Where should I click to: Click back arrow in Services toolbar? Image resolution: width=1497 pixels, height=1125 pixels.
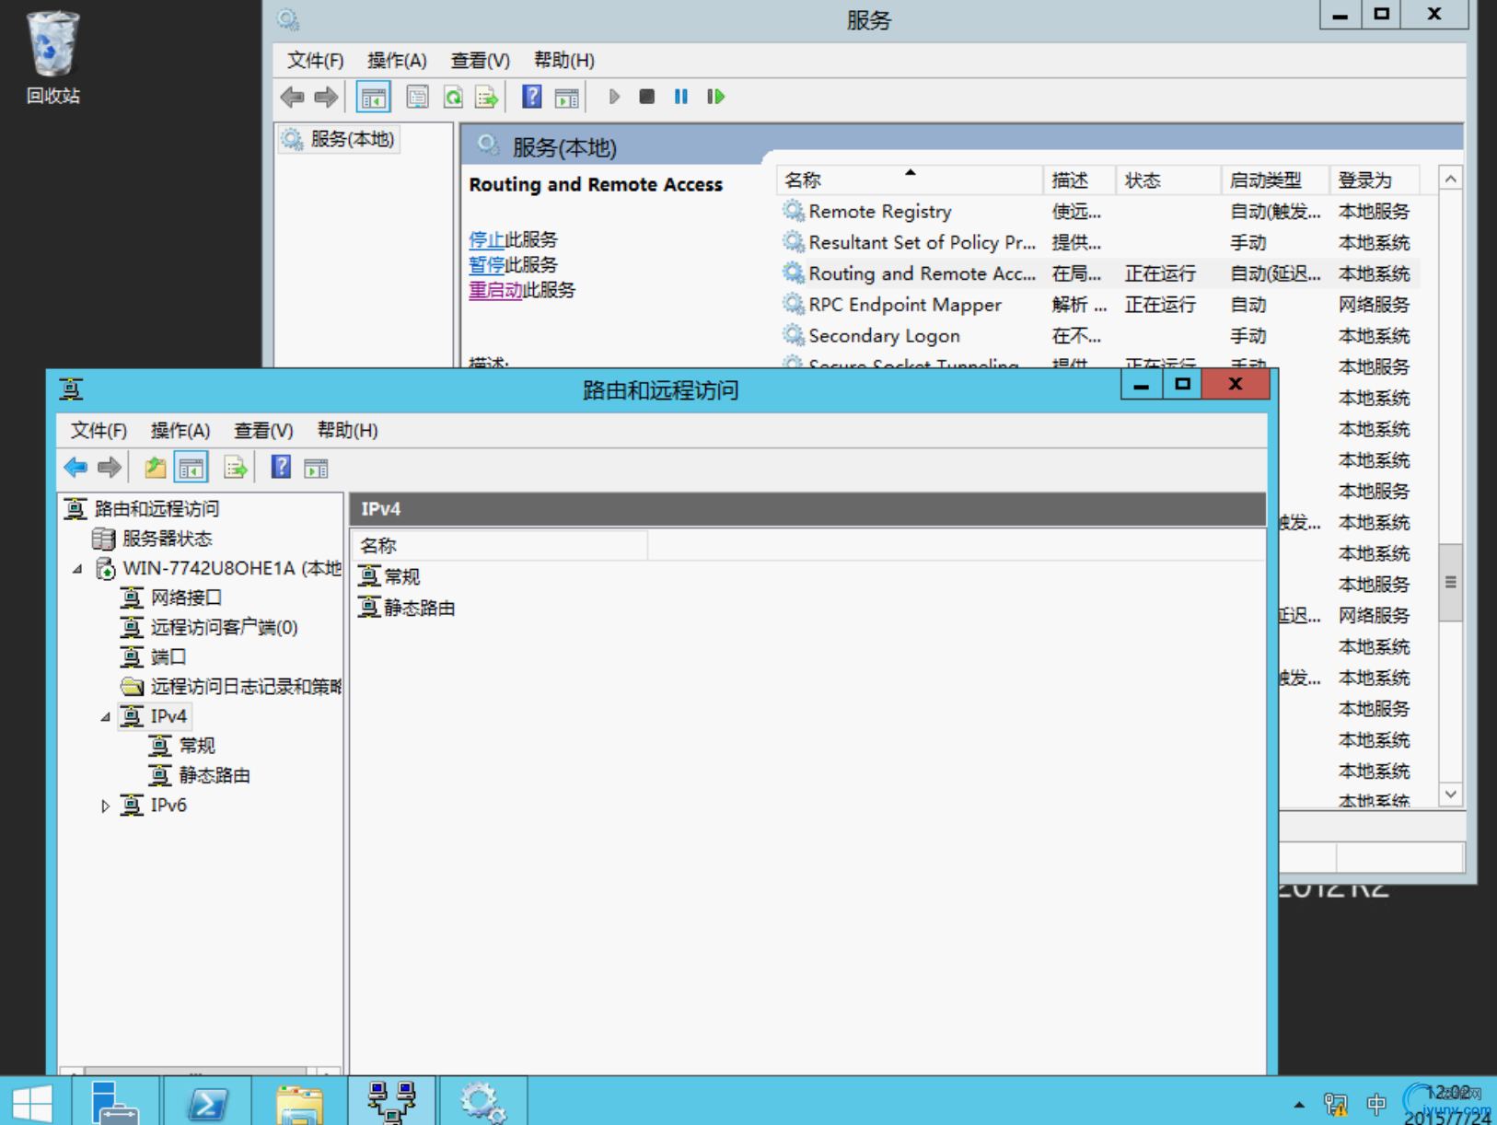(293, 97)
